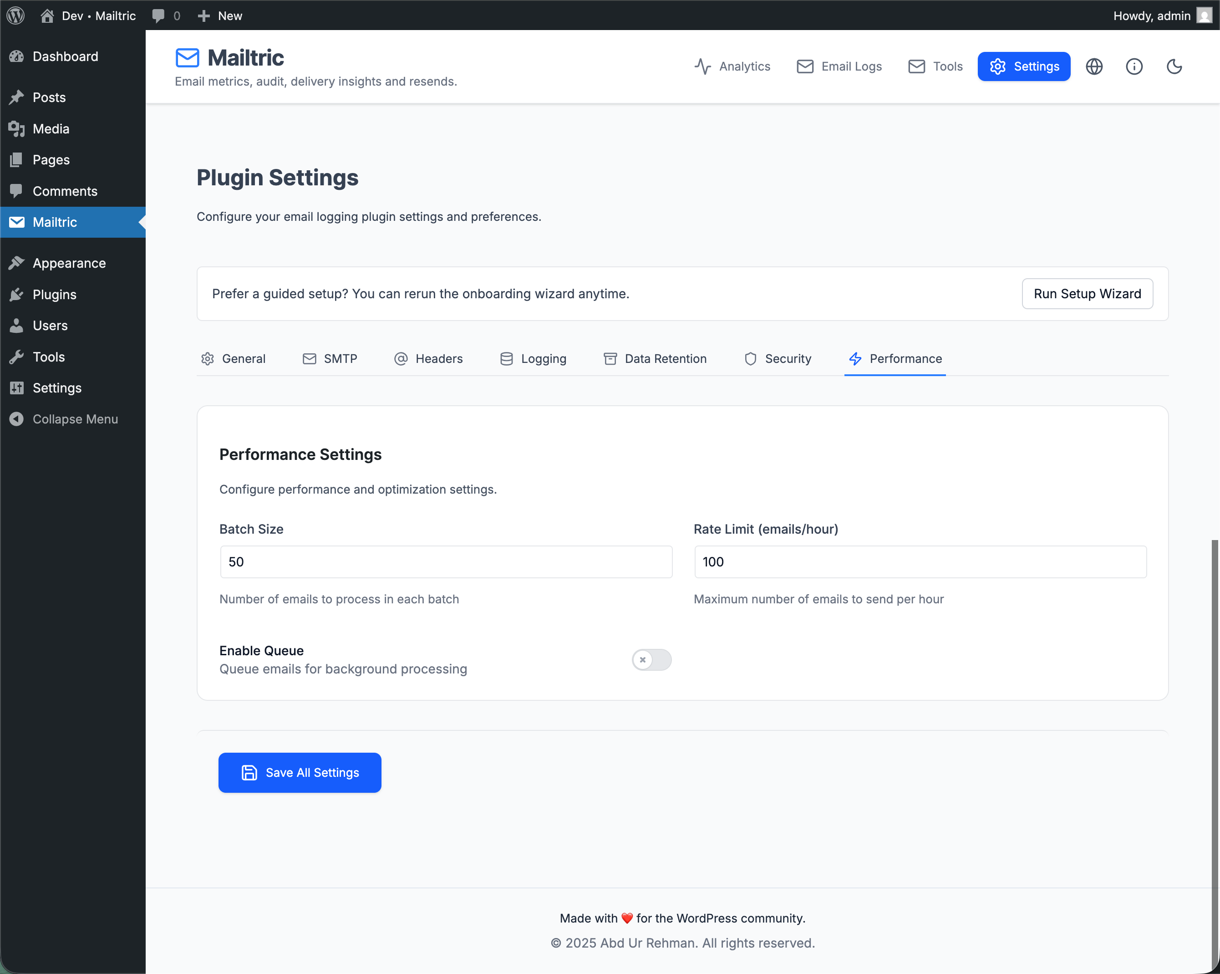Switch to the SMTP settings tab
1220x974 pixels.
(x=330, y=358)
